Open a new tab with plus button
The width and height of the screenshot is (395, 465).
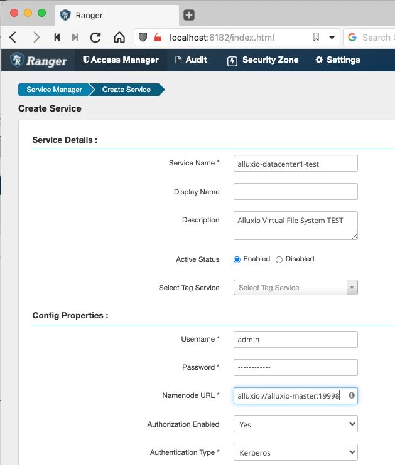(189, 15)
